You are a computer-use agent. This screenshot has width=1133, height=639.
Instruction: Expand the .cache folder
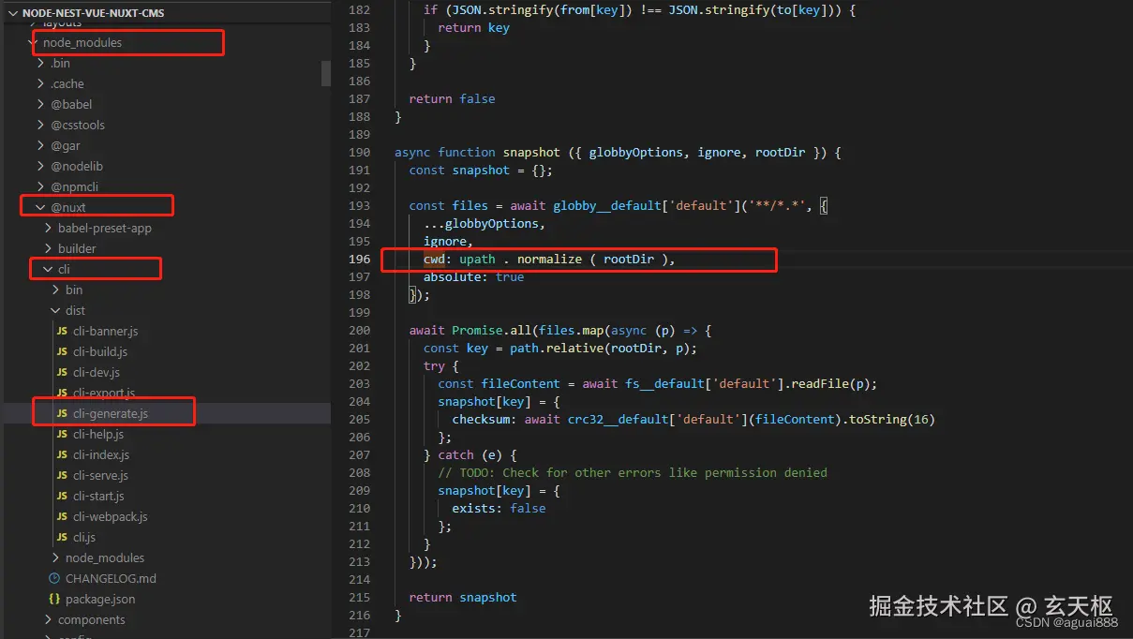coord(40,83)
